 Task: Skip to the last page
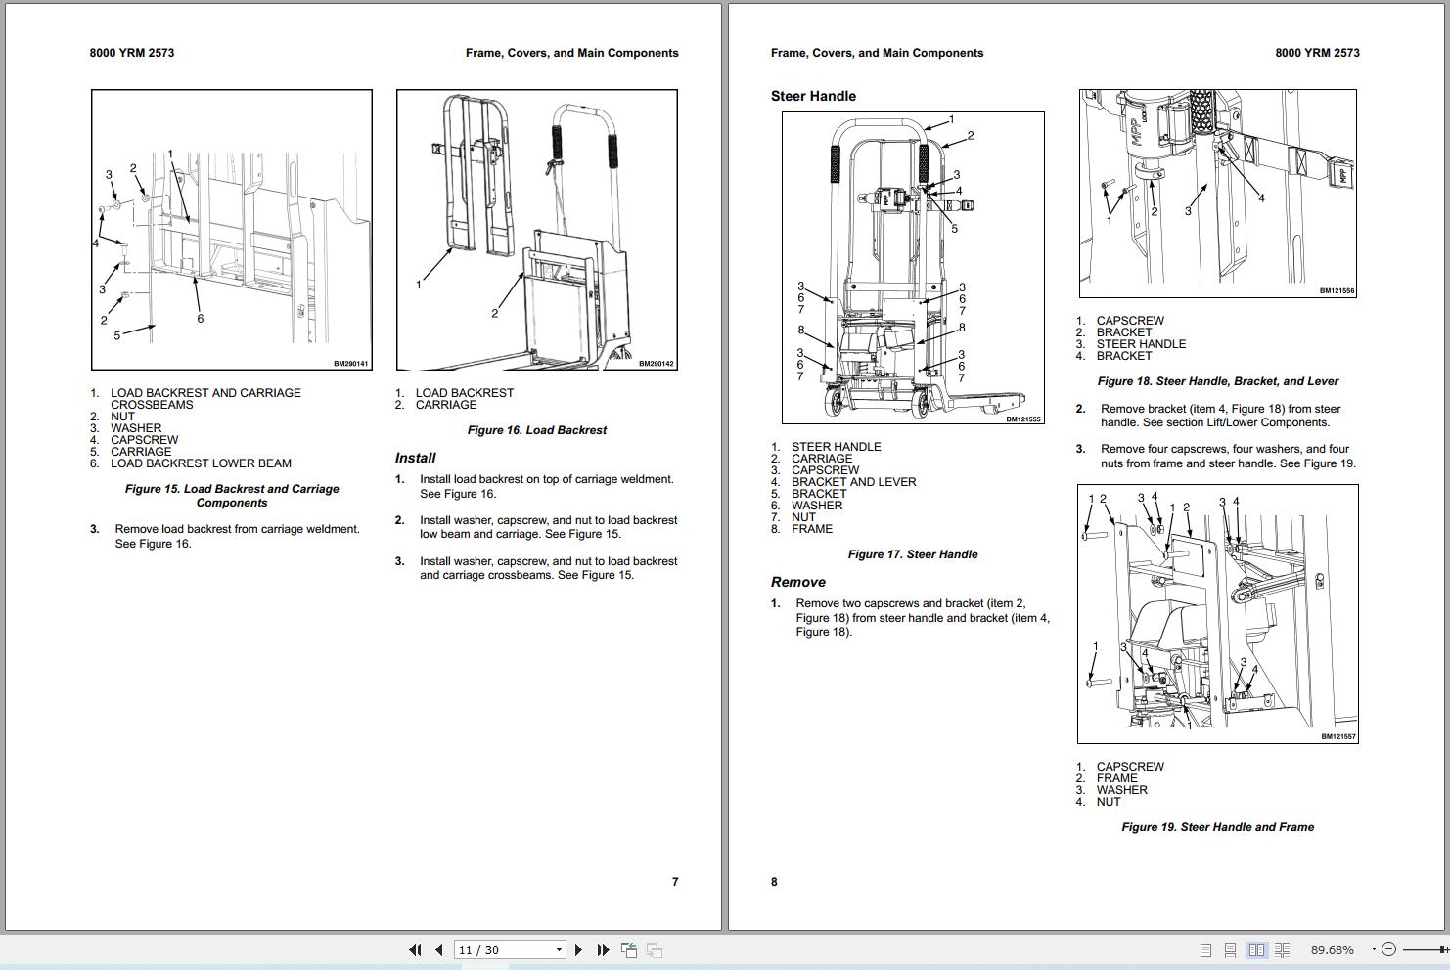pyautogui.click(x=603, y=949)
